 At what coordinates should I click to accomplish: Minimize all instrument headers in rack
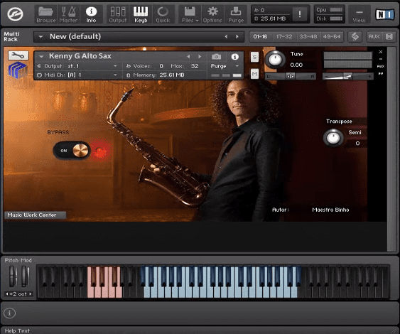click(389, 37)
